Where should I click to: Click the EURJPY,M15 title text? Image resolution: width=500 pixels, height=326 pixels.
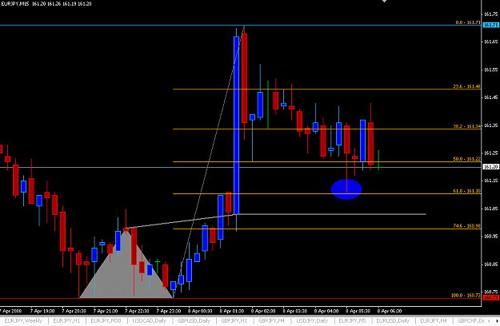click(x=14, y=4)
